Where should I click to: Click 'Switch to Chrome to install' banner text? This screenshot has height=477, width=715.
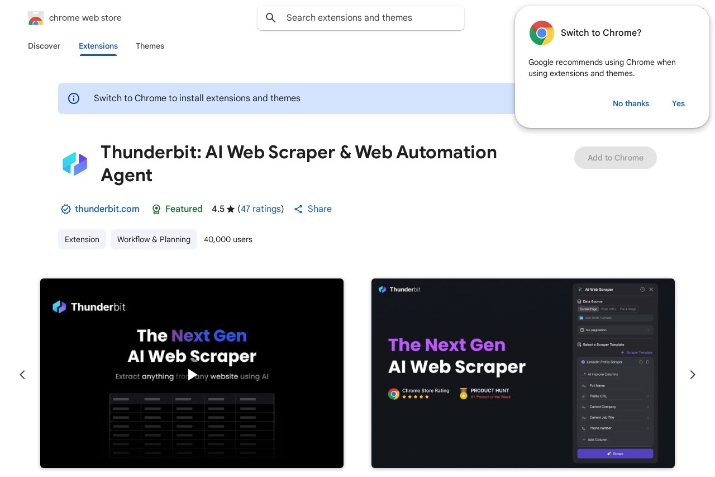[197, 98]
